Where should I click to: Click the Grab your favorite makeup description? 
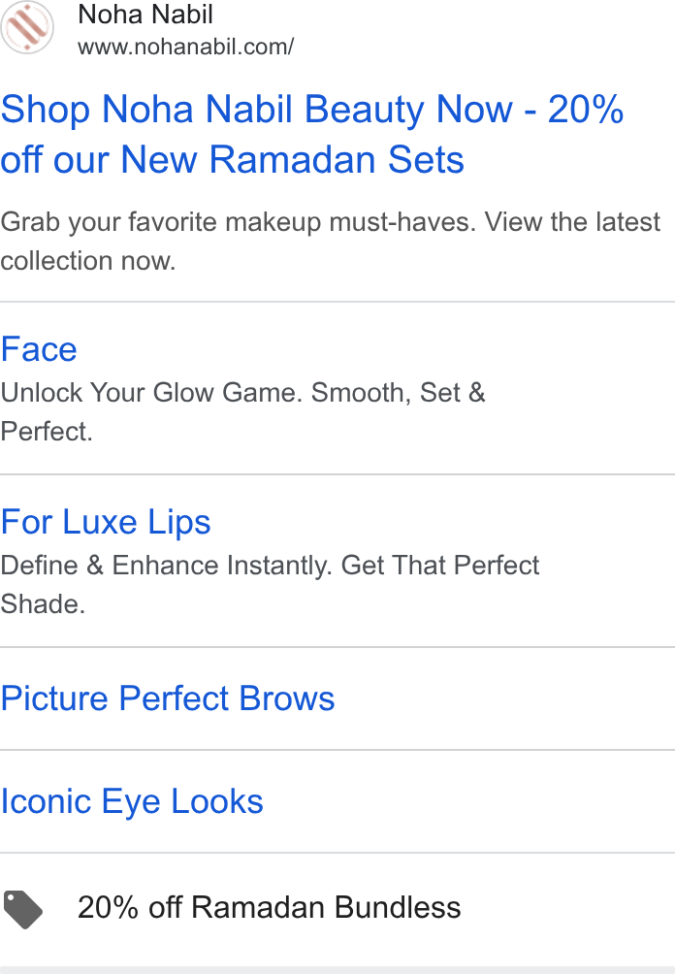(x=331, y=241)
